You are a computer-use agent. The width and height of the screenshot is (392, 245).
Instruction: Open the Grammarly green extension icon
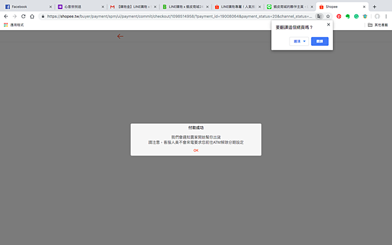point(356,16)
